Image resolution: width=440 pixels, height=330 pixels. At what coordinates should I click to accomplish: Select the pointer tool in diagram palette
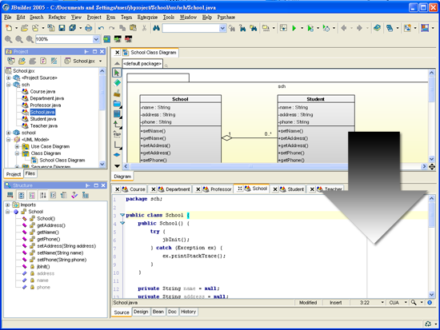pos(117,73)
